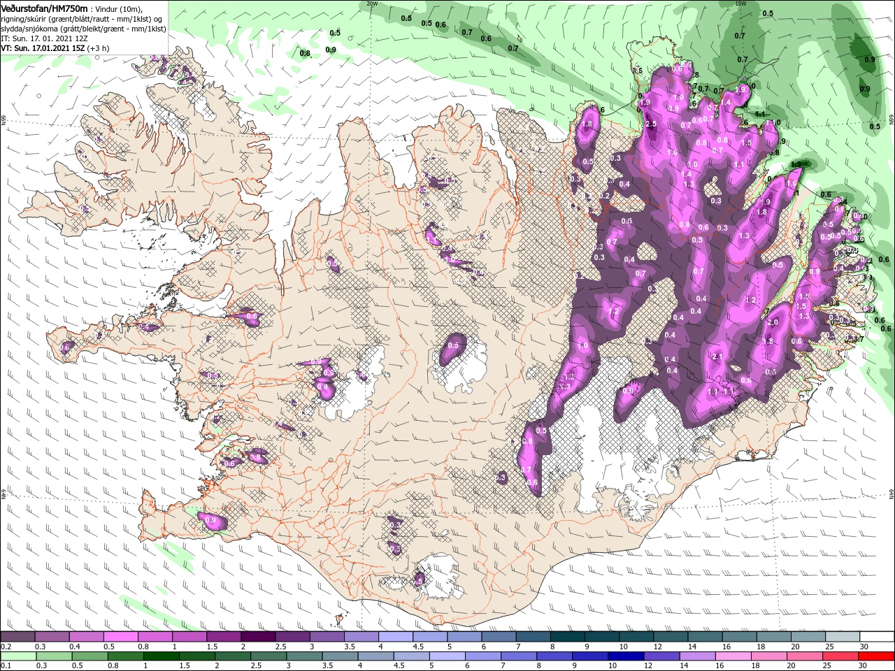
Task: Click the 2.0 precipitation value on the eastern map
Action: pos(773,322)
